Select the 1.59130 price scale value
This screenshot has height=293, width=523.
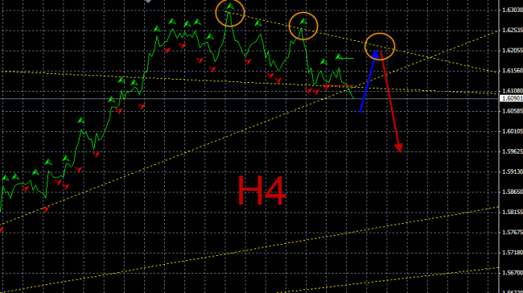coord(513,171)
